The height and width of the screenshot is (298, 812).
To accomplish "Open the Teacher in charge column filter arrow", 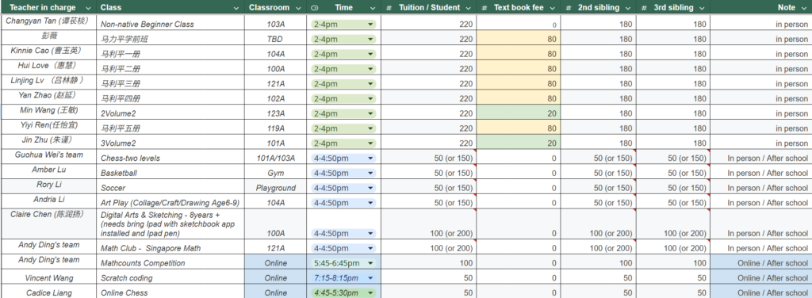I will (87, 8).
